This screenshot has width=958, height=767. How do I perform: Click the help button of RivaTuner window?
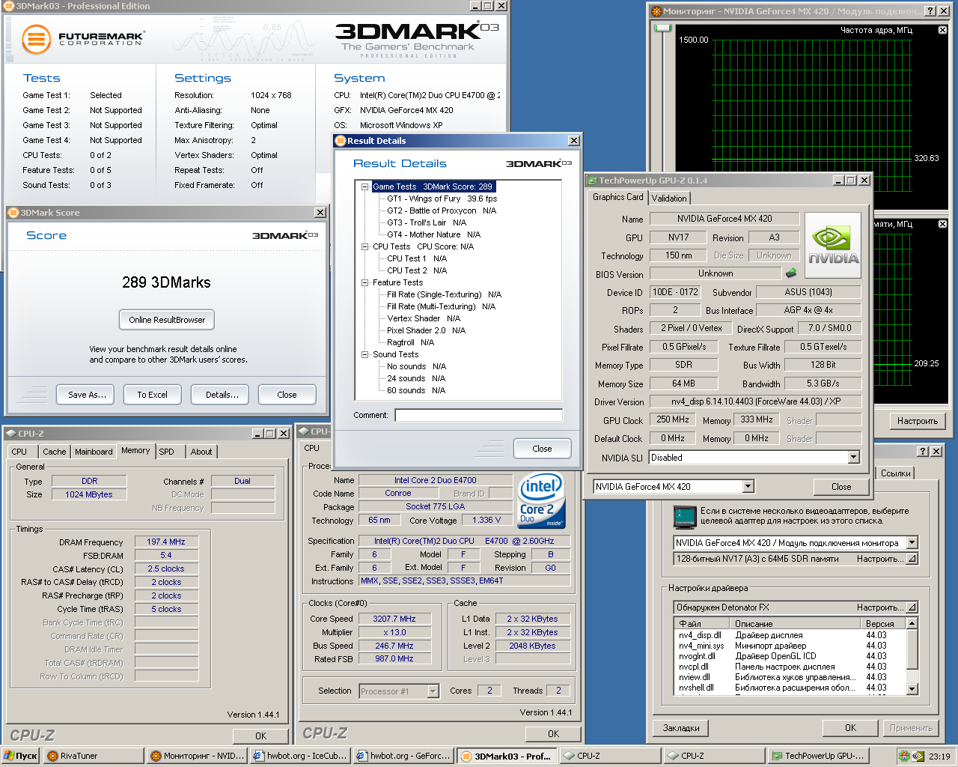coord(923,451)
